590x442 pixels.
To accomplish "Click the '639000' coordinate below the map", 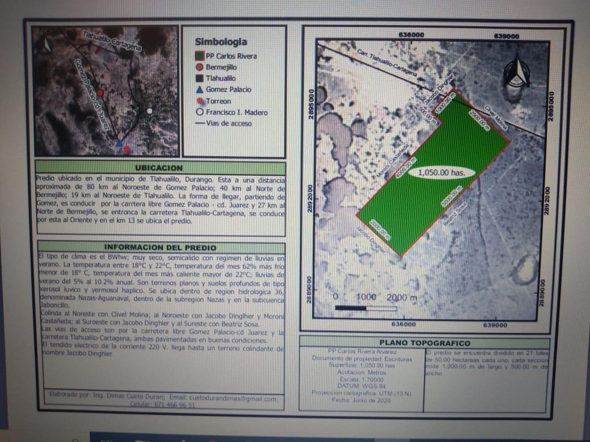I will tap(495, 325).
